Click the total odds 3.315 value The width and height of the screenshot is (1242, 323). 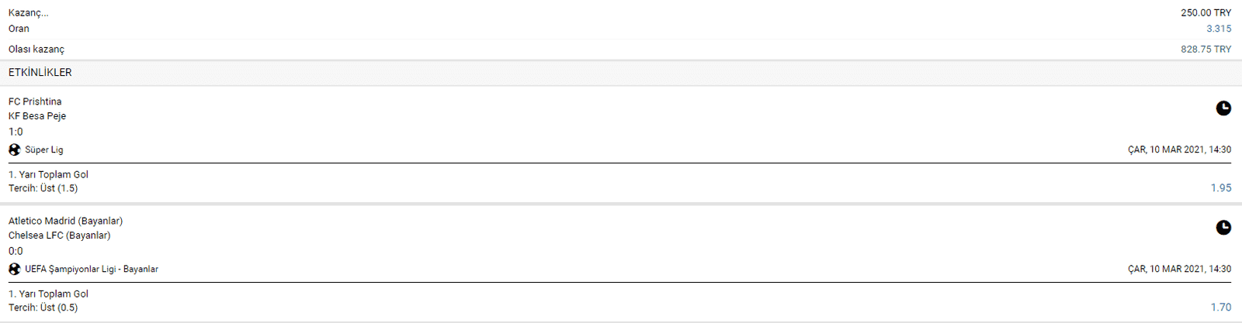tap(1219, 29)
